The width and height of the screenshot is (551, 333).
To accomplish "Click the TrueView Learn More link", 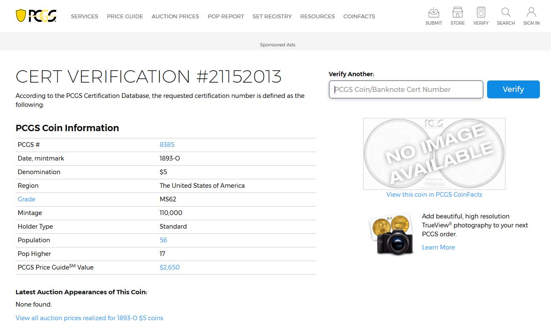I will point(438,247).
